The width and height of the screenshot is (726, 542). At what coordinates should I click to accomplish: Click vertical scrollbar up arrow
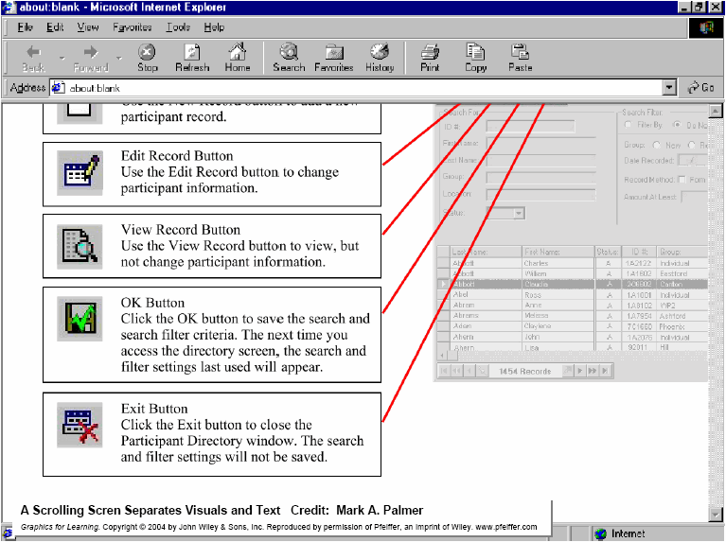(716, 111)
